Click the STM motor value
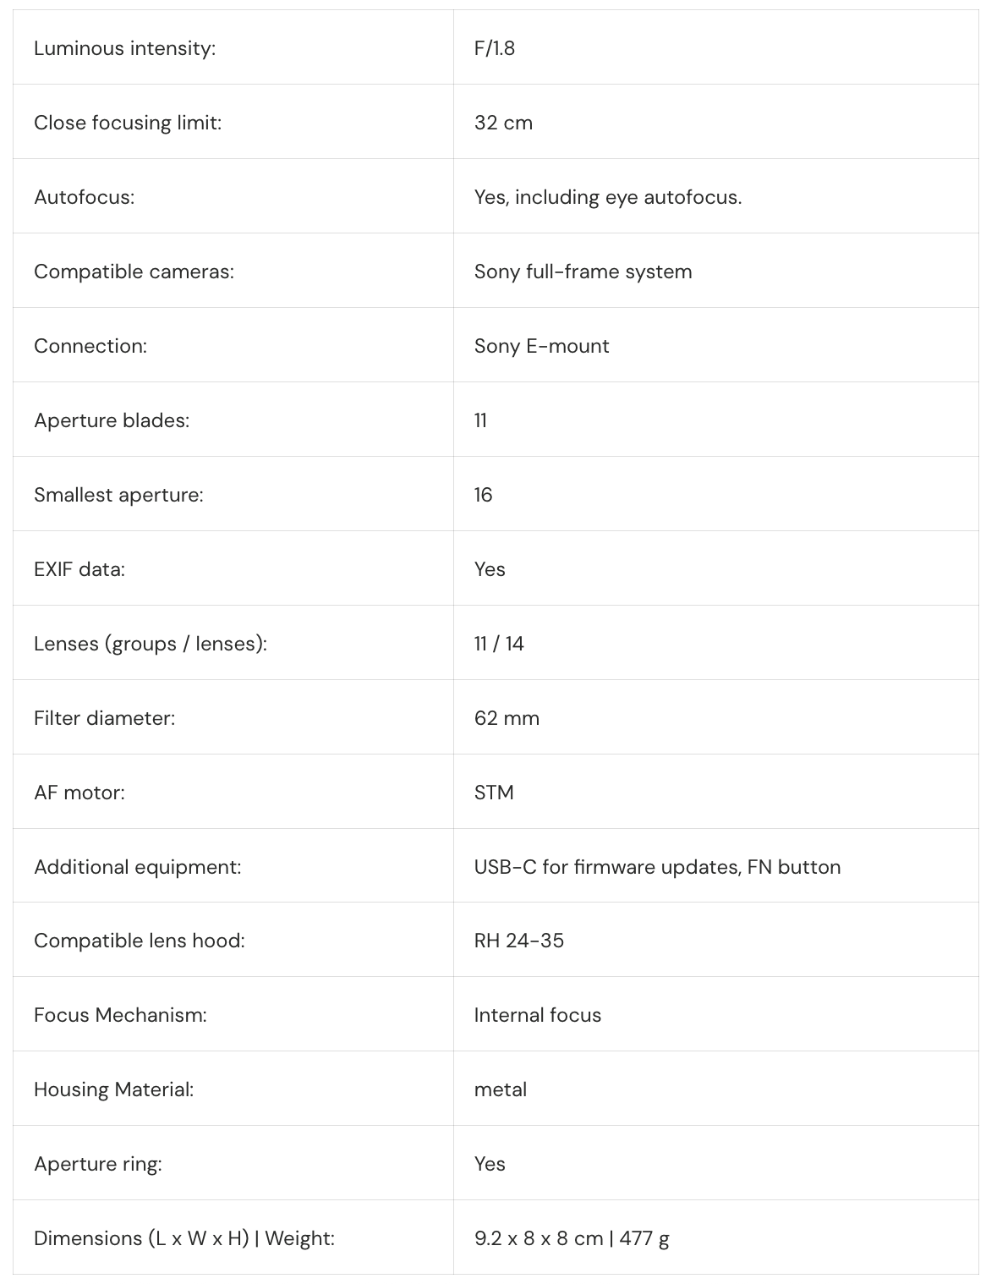Viewport: 986px width, 1284px height. coord(494,793)
